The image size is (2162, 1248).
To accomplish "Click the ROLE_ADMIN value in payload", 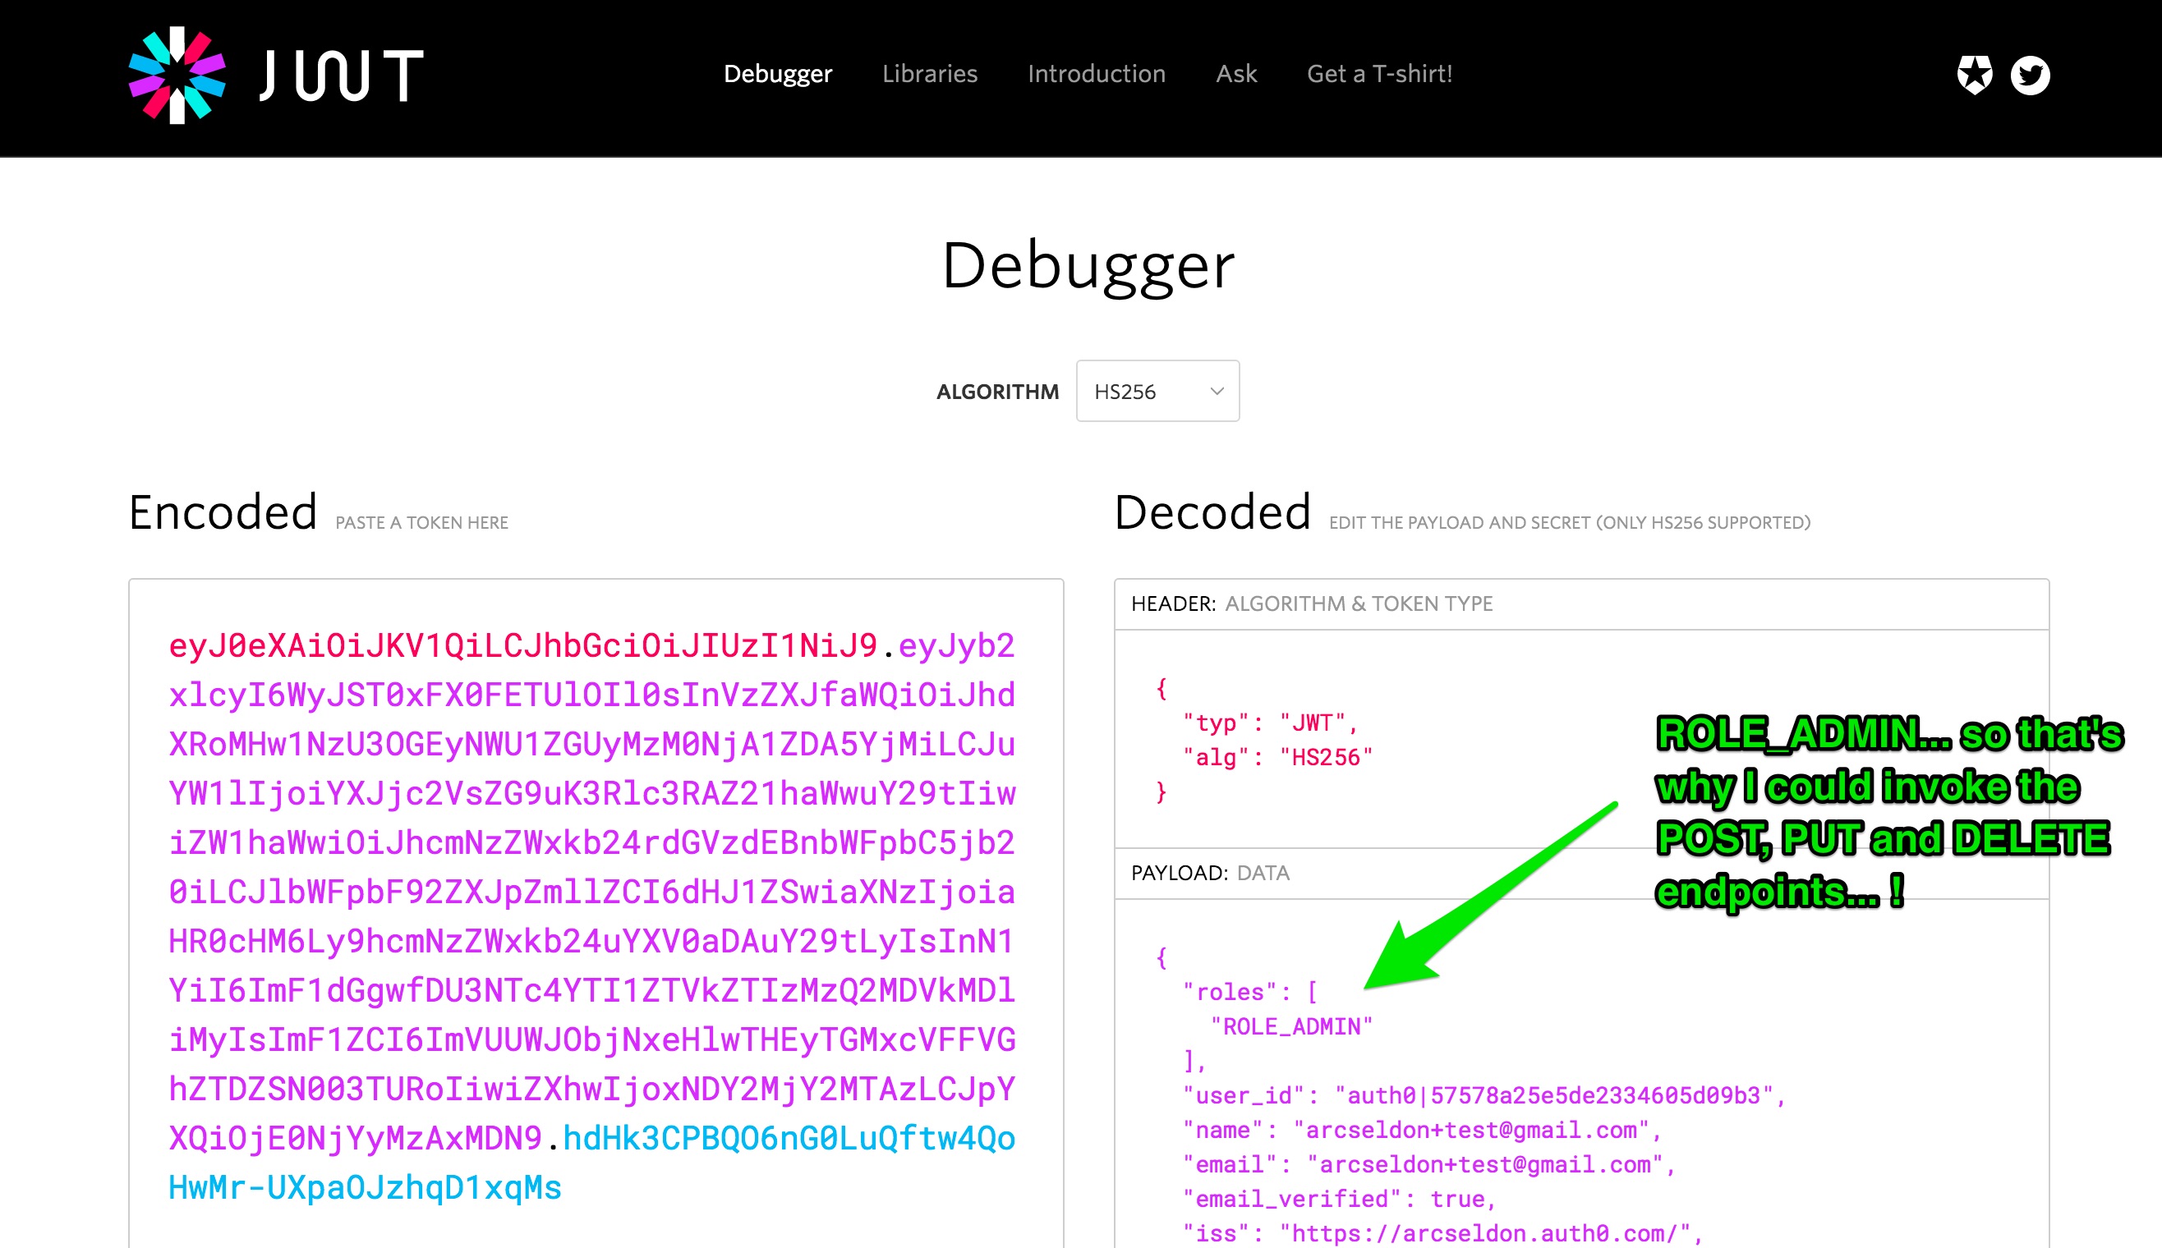I will pos(1291,1026).
